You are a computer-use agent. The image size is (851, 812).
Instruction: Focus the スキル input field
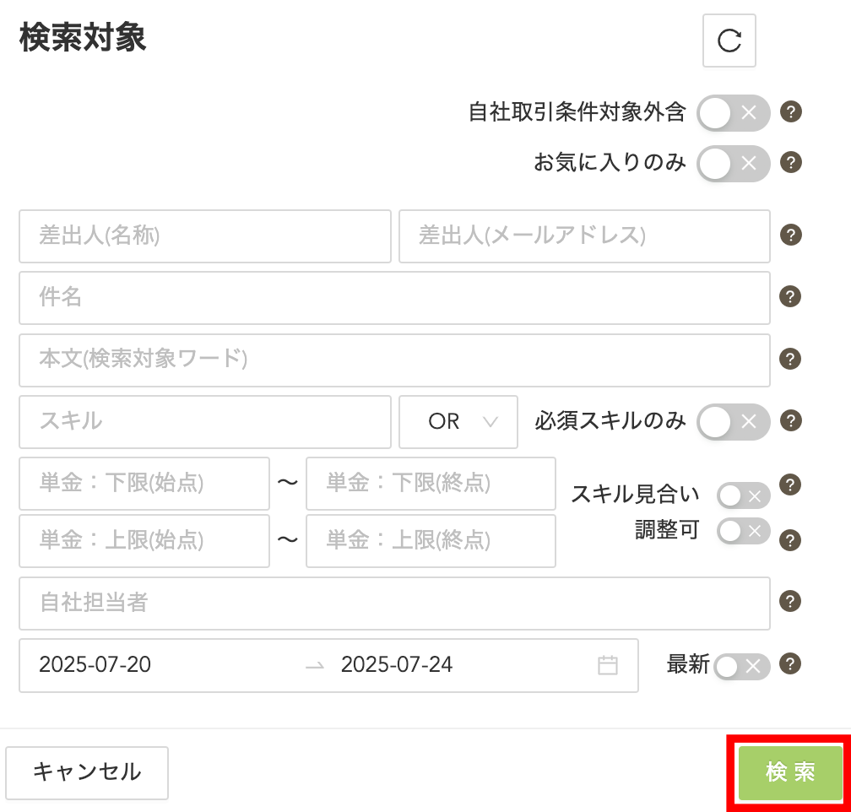(205, 422)
